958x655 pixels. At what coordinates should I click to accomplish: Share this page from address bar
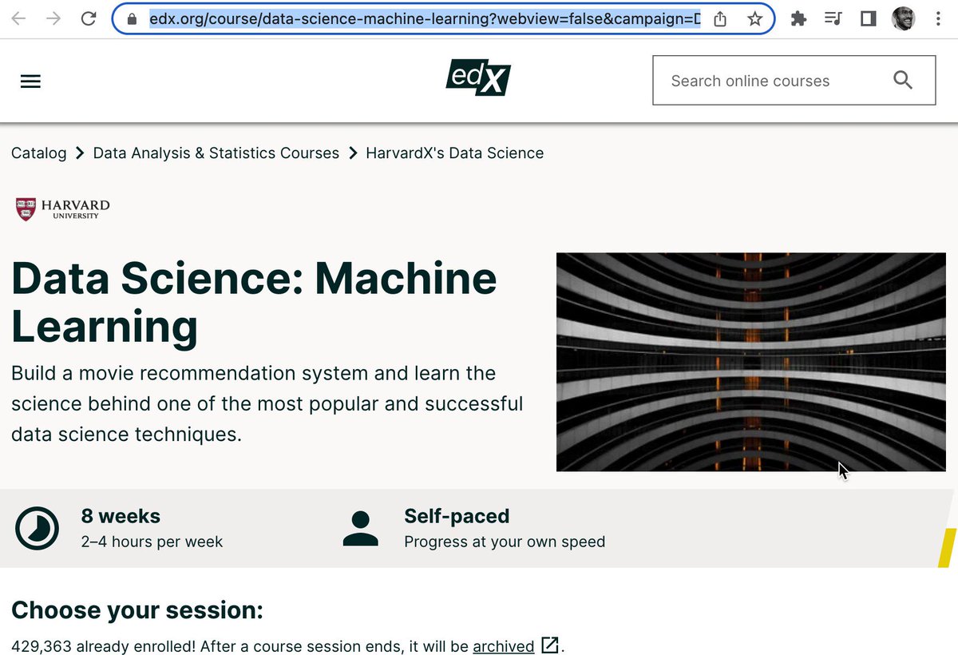pyautogui.click(x=720, y=18)
